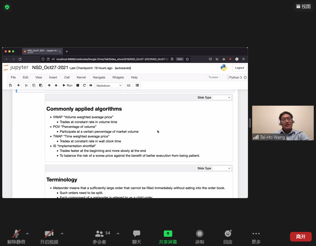
Task: Leave the Zoom meeting
Action: pos(301,236)
